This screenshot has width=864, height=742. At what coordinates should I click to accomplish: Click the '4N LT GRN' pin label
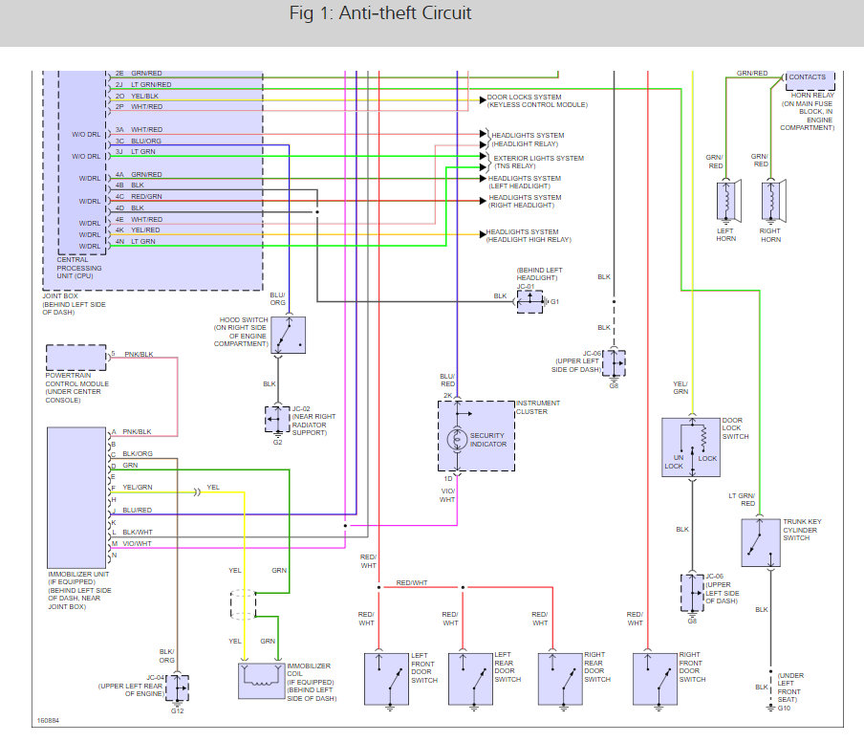point(135,242)
